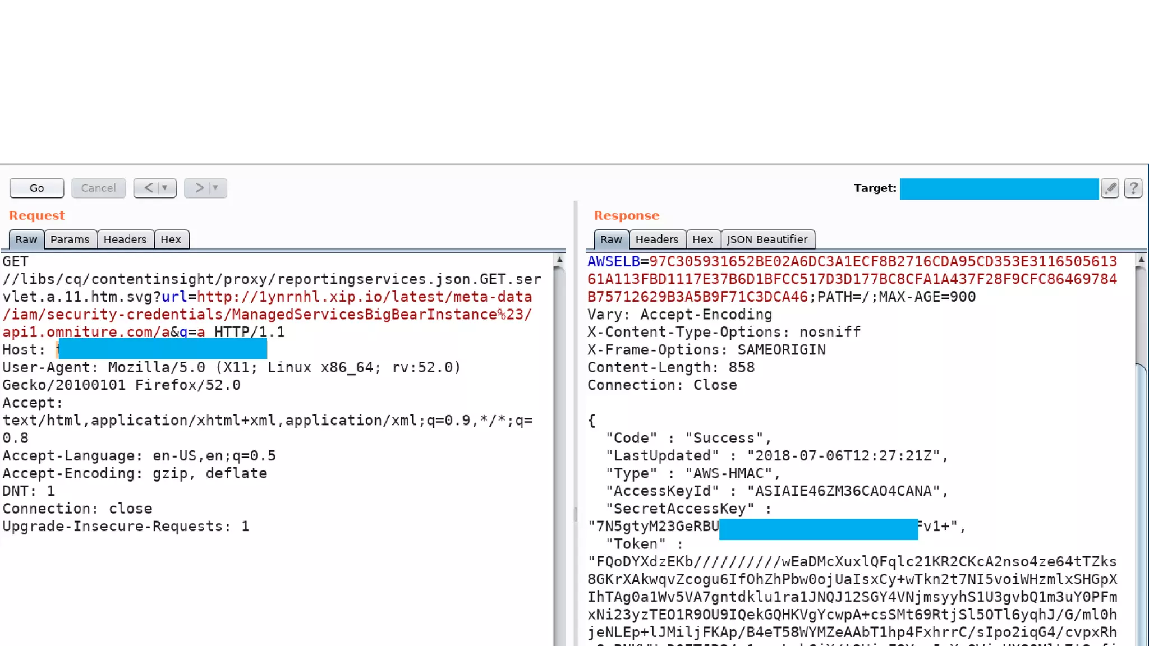Click the forward history arrow

click(199, 188)
